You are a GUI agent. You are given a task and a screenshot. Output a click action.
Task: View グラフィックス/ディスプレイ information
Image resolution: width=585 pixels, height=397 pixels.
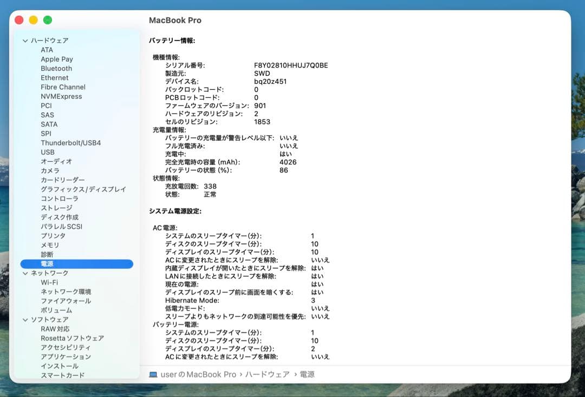pos(82,189)
